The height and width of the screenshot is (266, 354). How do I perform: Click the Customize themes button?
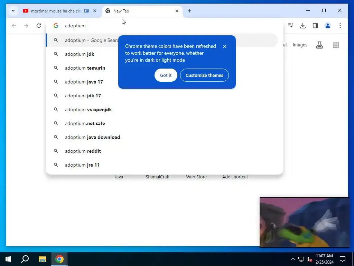coord(204,75)
